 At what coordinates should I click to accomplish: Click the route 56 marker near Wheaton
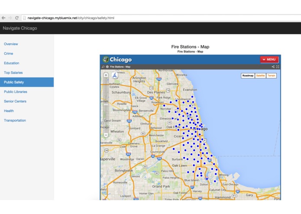pyautogui.click(x=119, y=140)
